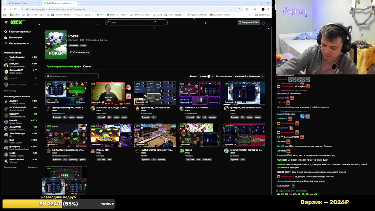Open МАРАФОН со 100$ stream thumbnail

pyautogui.click(x=111, y=93)
